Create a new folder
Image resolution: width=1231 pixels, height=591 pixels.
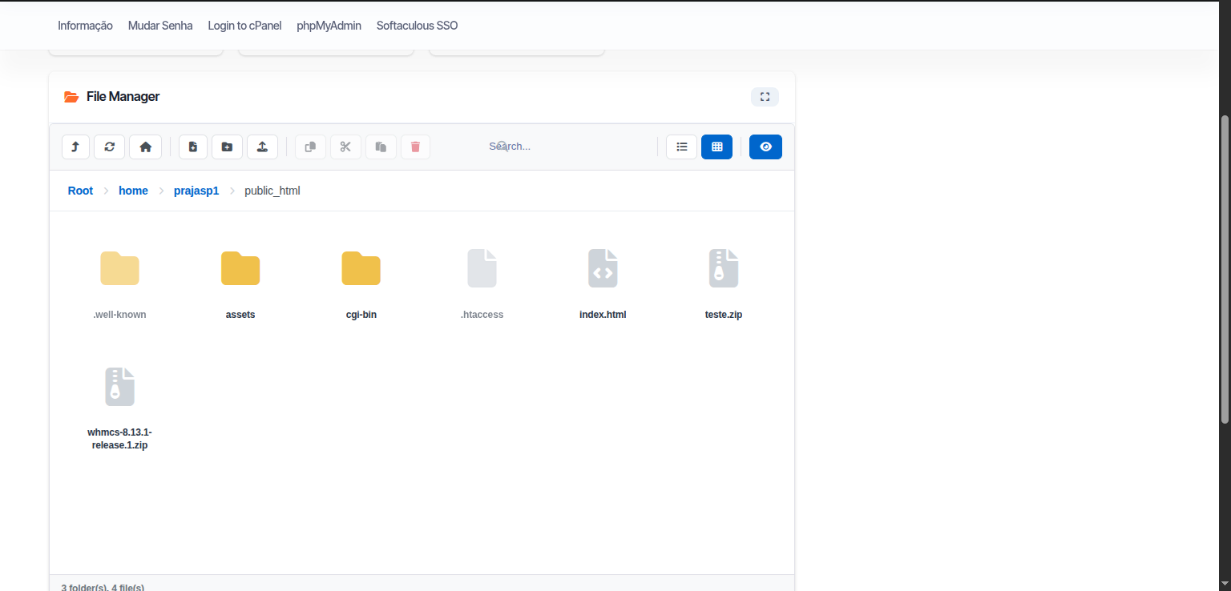pos(227,147)
